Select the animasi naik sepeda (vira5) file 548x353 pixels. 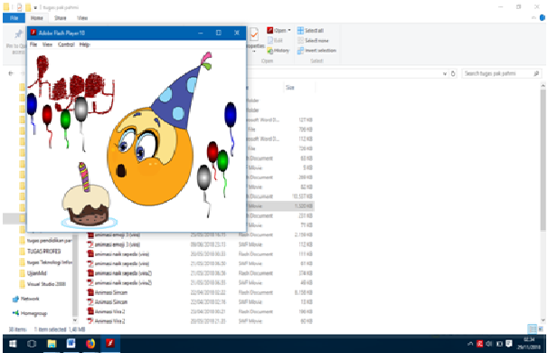[123, 282]
